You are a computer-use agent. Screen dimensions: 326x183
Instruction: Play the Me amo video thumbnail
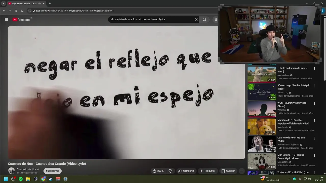pos(262,144)
